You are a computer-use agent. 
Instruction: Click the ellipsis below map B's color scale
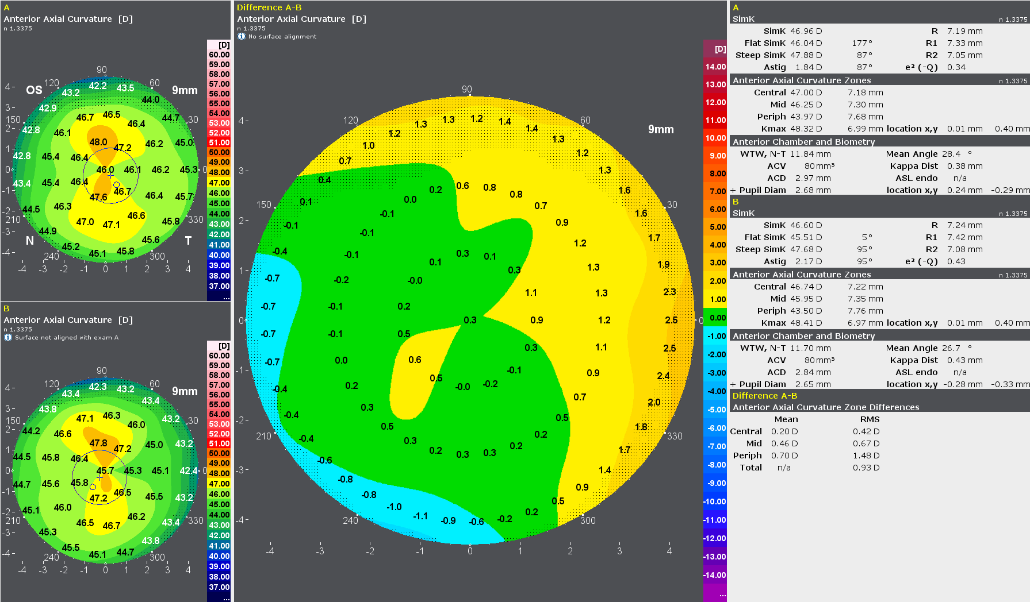click(x=226, y=599)
